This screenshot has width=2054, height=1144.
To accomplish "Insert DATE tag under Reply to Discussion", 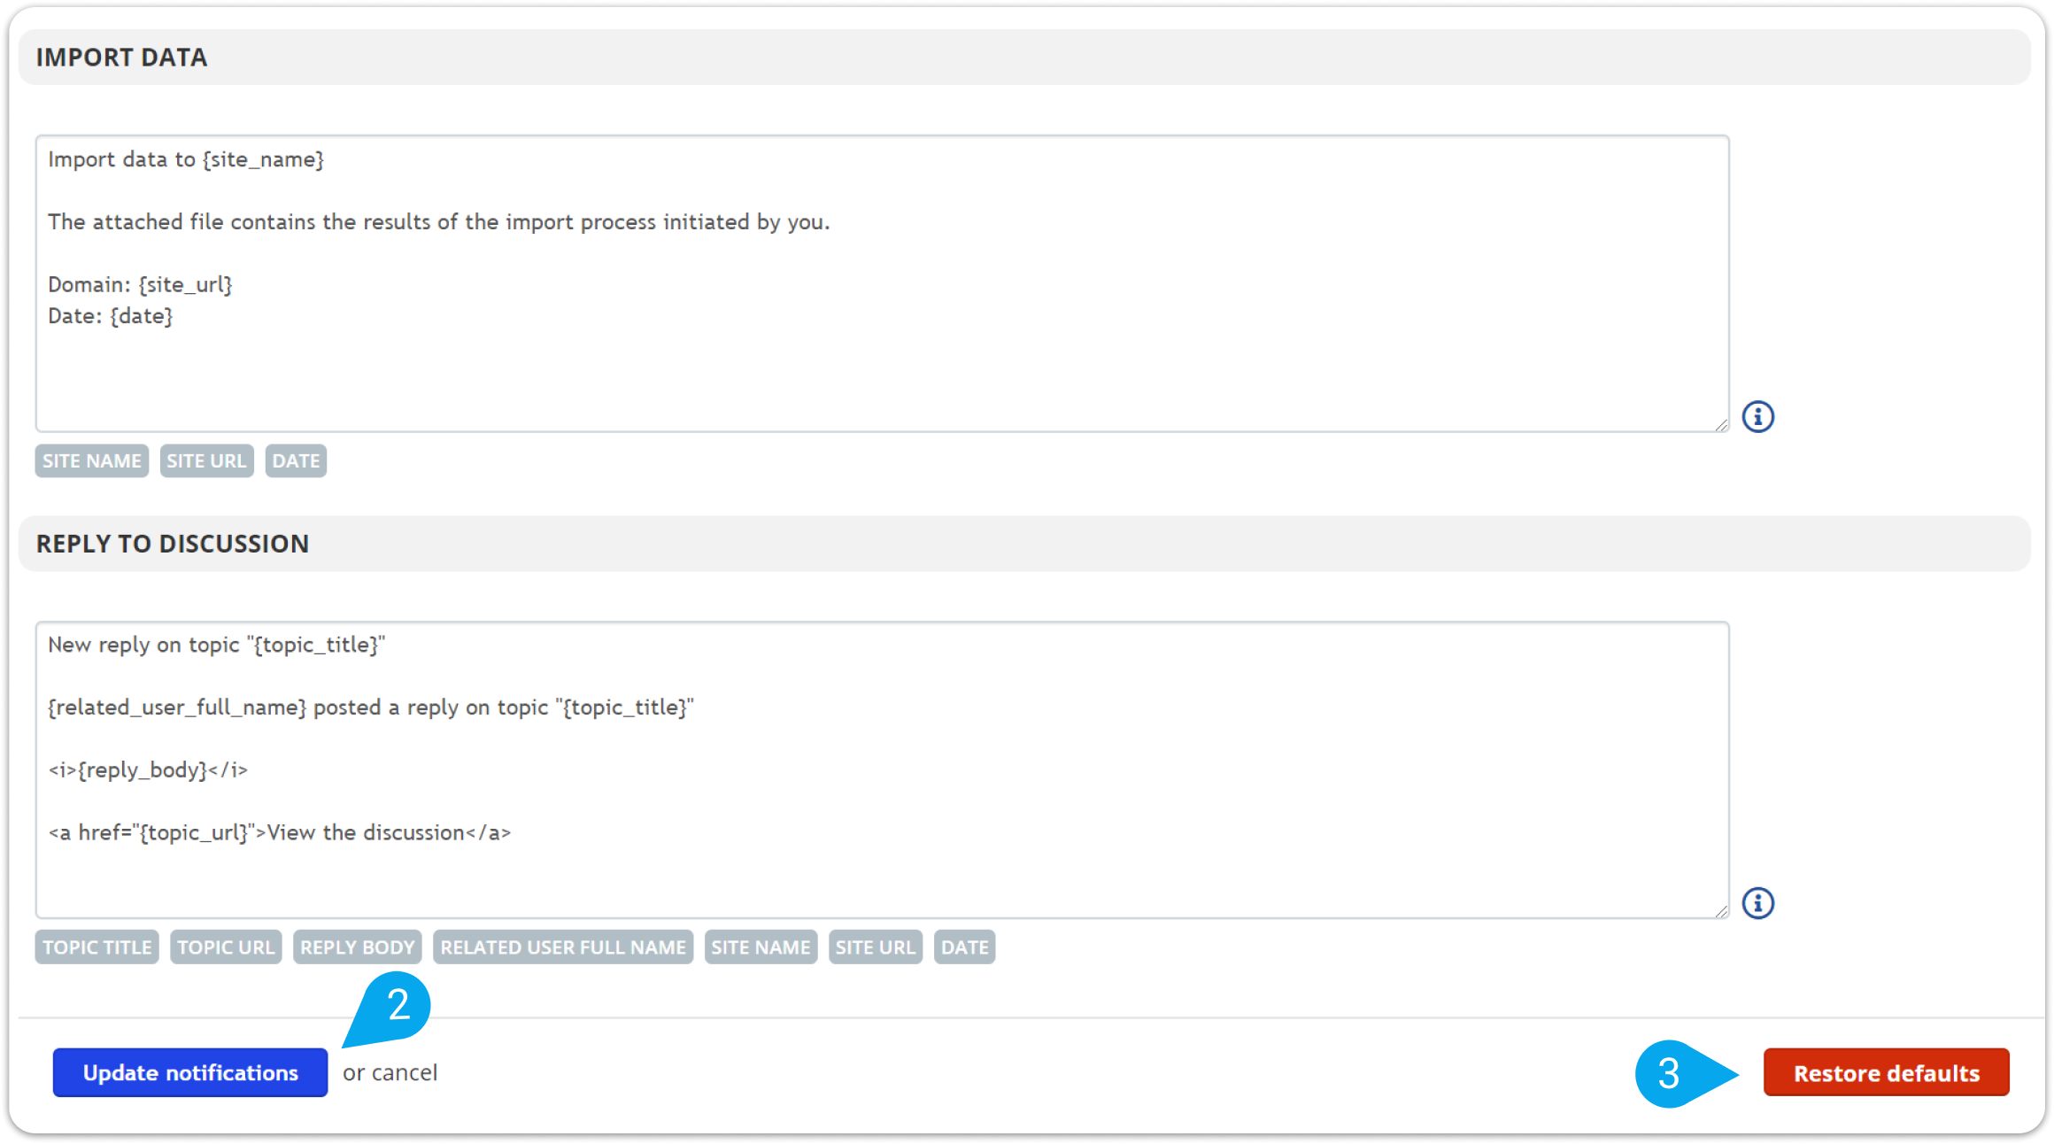I will [x=965, y=947].
